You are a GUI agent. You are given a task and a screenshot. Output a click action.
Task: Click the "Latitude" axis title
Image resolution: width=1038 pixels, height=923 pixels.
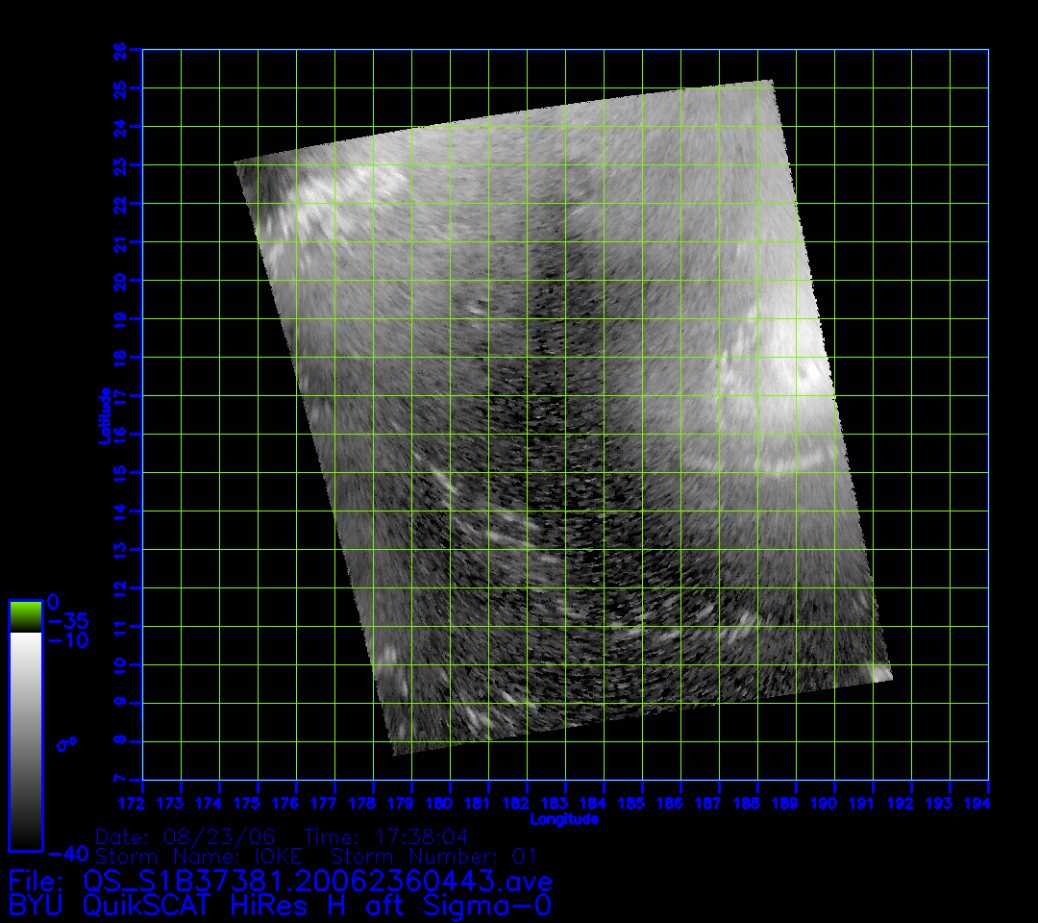point(102,414)
